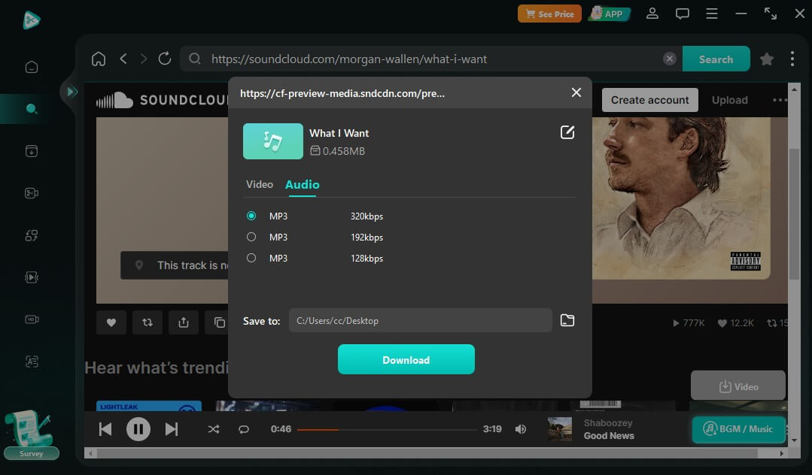Select MP3 128kbps quality
812x475 pixels.
coord(251,258)
